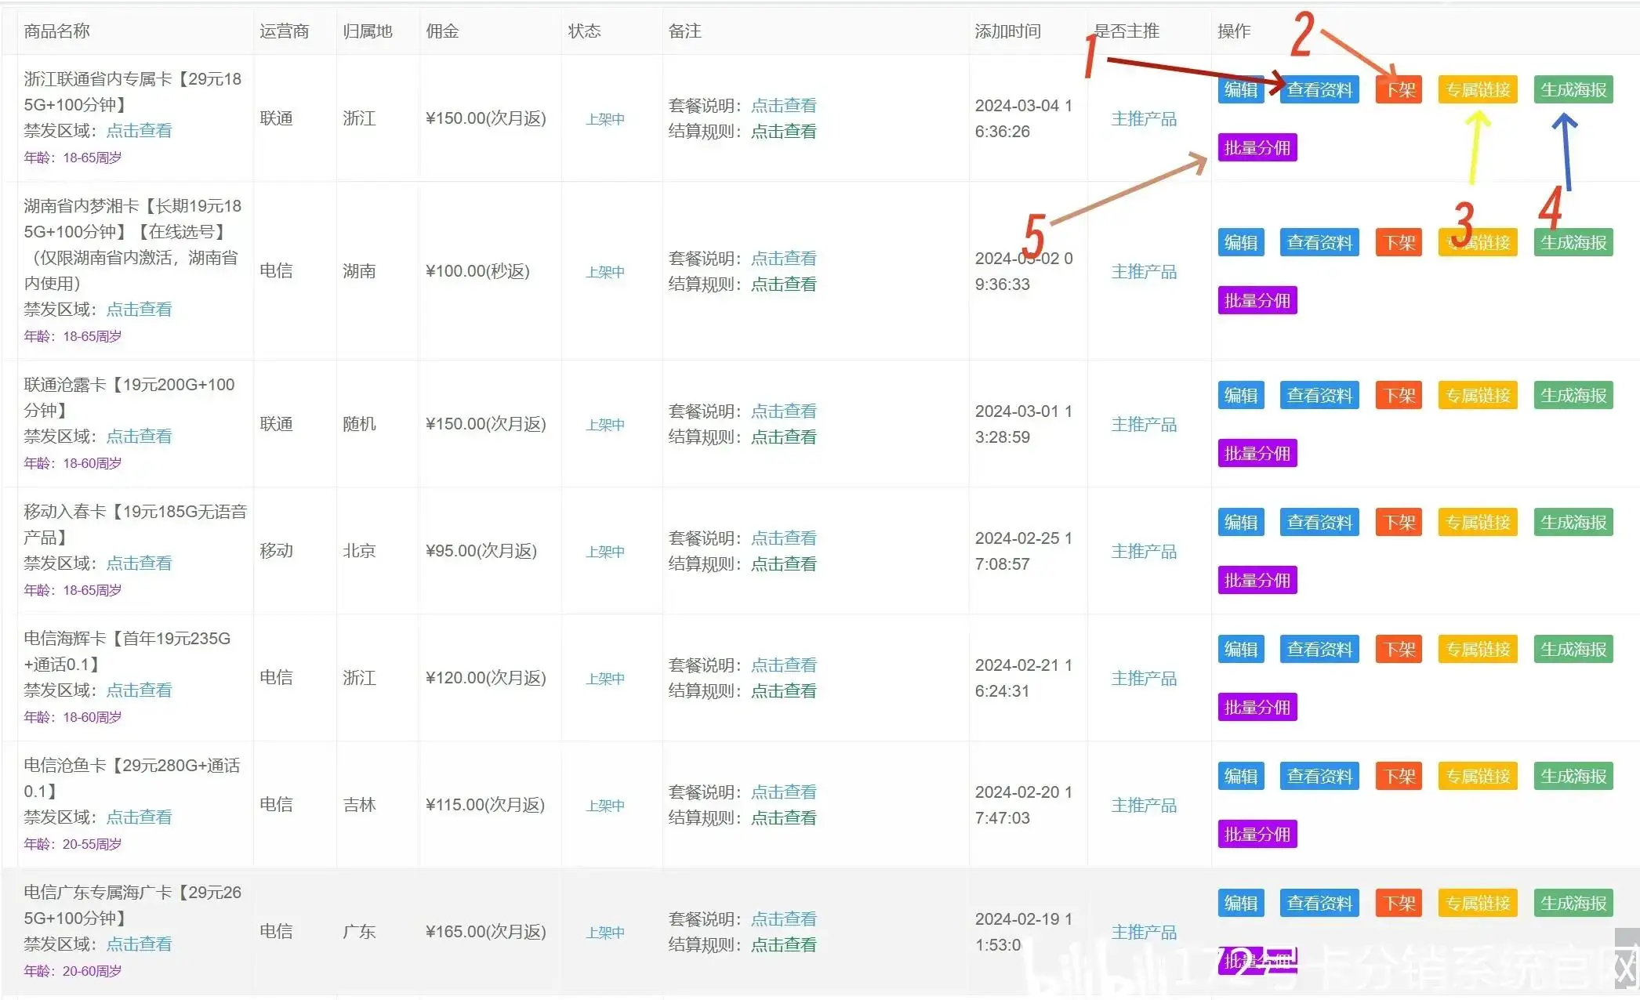
Task: Open 套餐说明 link in 电信沧鱼卡 row
Action: [784, 792]
